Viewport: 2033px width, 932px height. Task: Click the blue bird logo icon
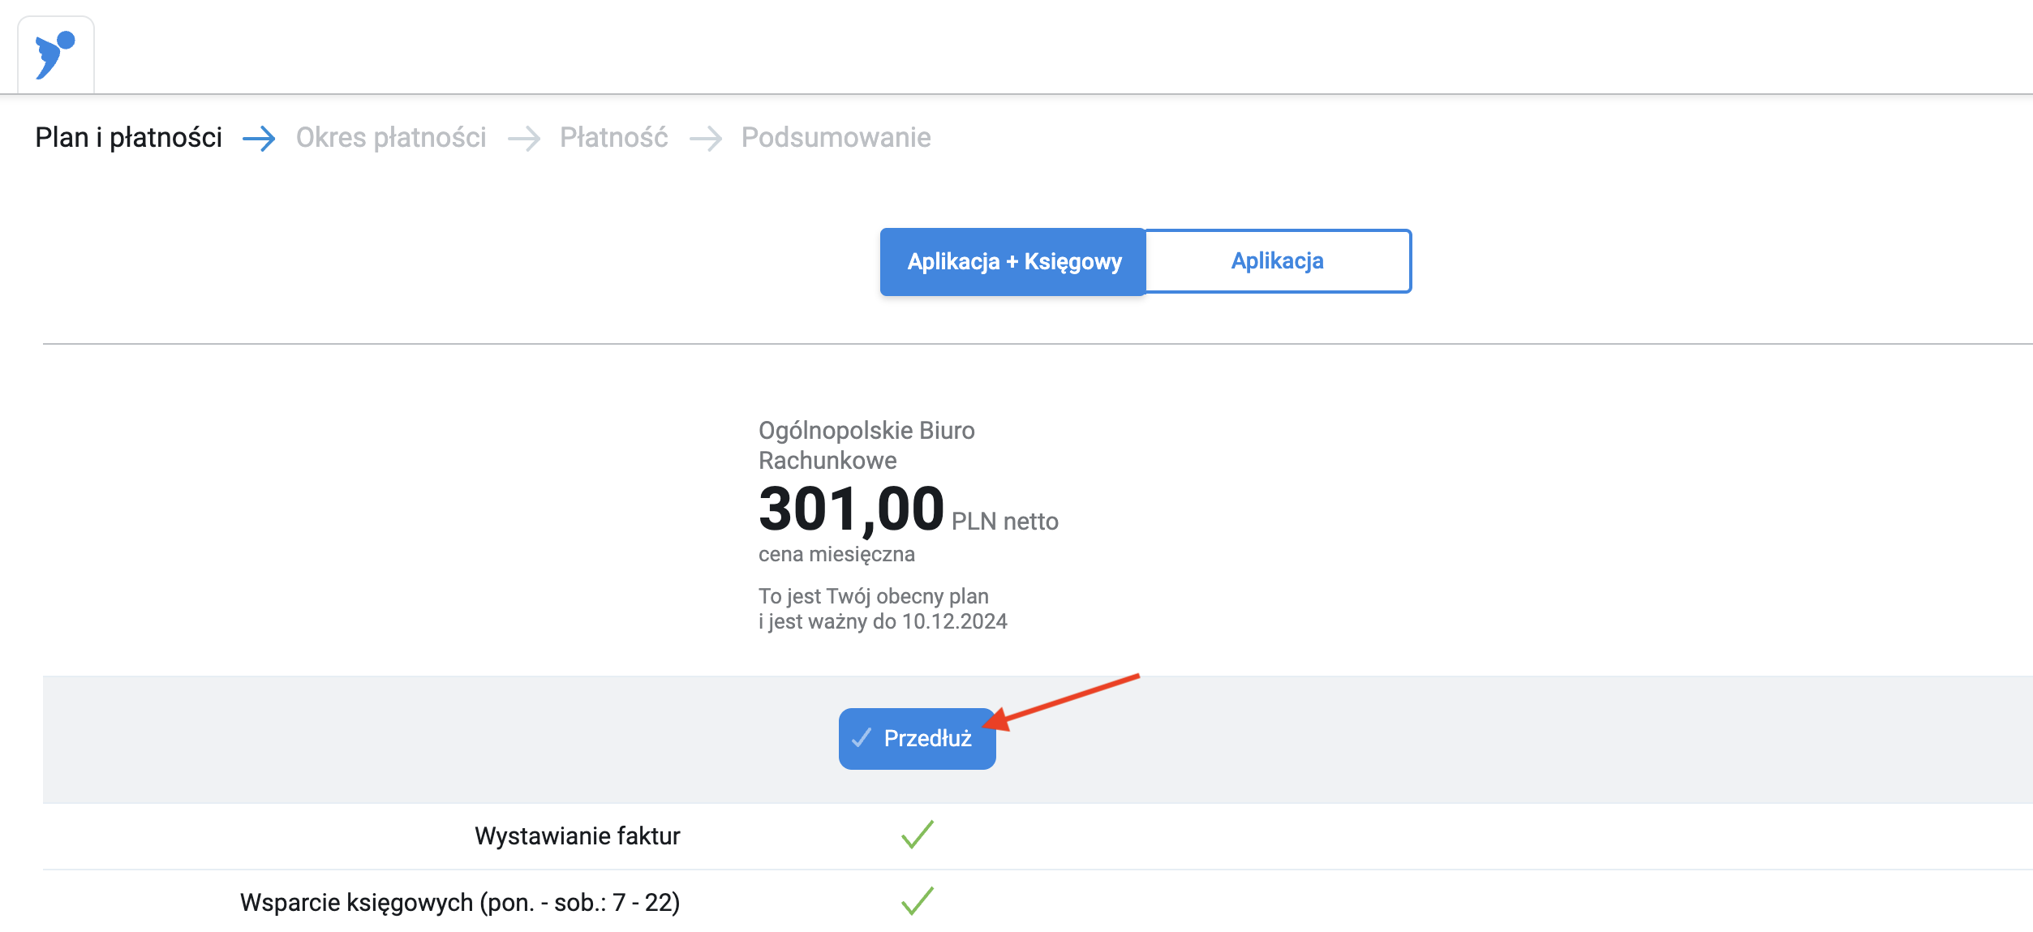[x=55, y=55]
